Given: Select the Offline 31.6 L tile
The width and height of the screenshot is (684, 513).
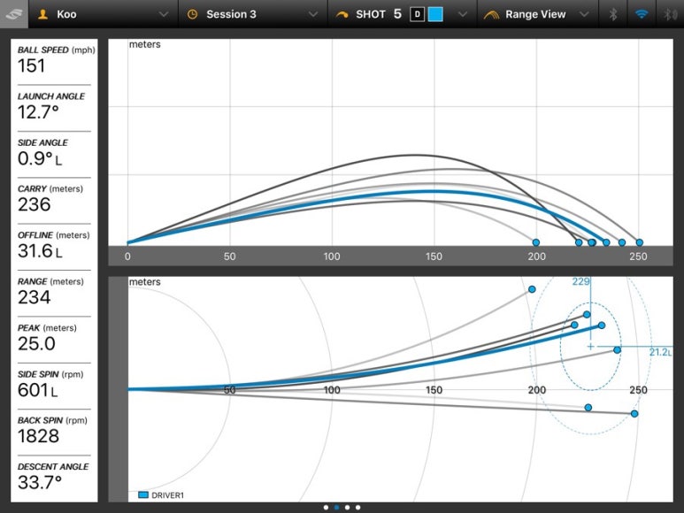Looking at the screenshot, I should pos(54,246).
